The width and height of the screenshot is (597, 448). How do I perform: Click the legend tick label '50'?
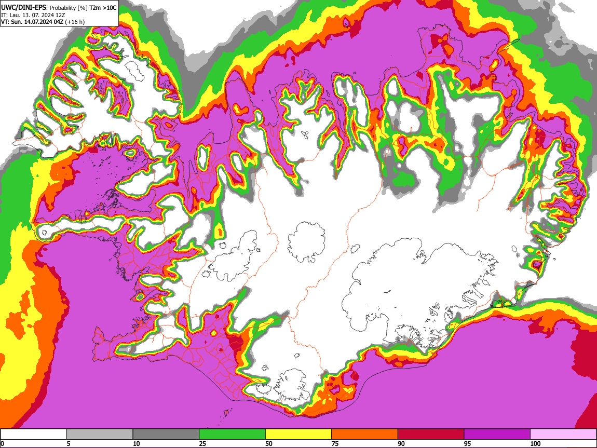pos(269,443)
